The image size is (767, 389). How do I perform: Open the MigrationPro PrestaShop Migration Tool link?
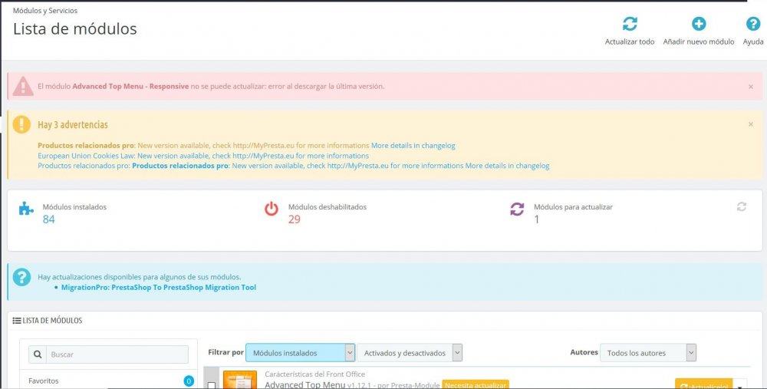click(x=159, y=287)
